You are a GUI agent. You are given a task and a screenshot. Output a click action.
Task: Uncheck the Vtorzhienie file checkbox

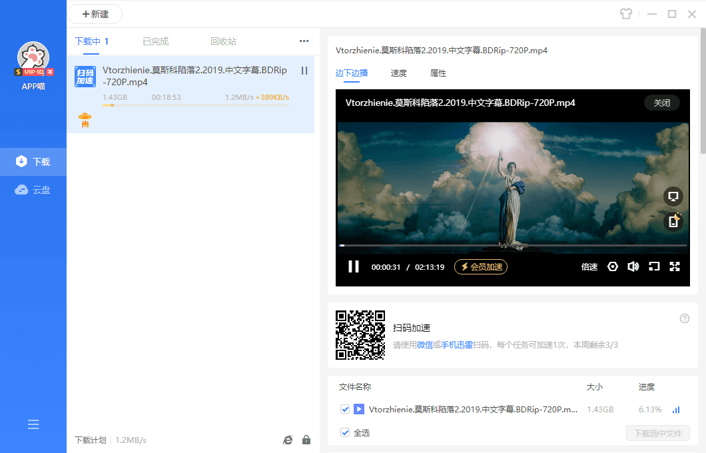tap(345, 409)
